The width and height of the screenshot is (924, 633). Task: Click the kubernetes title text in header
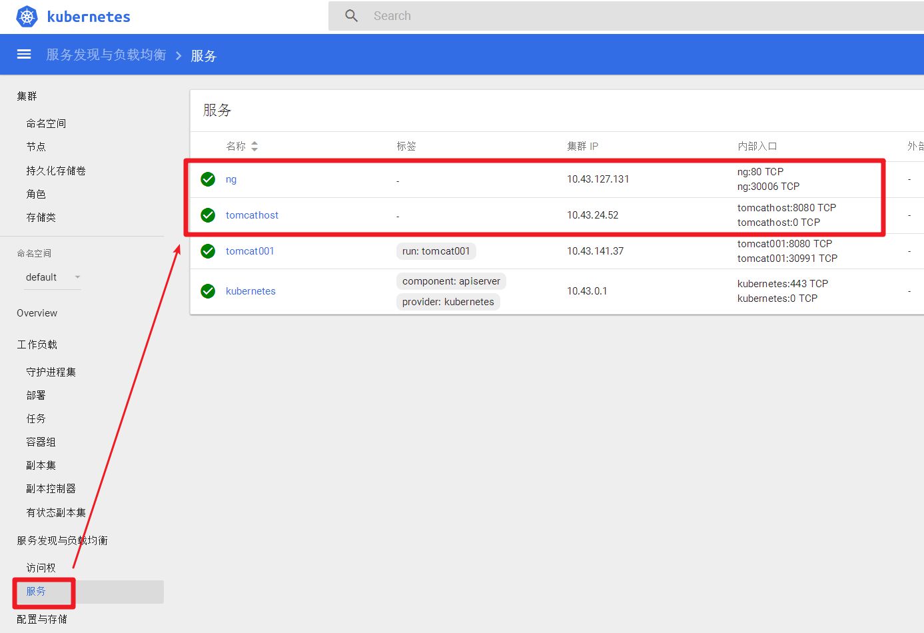(x=89, y=17)
